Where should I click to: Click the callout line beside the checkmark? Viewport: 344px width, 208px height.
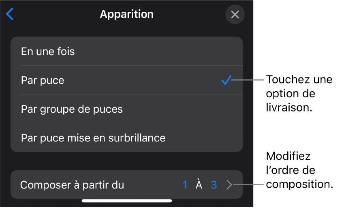[248, 80]
